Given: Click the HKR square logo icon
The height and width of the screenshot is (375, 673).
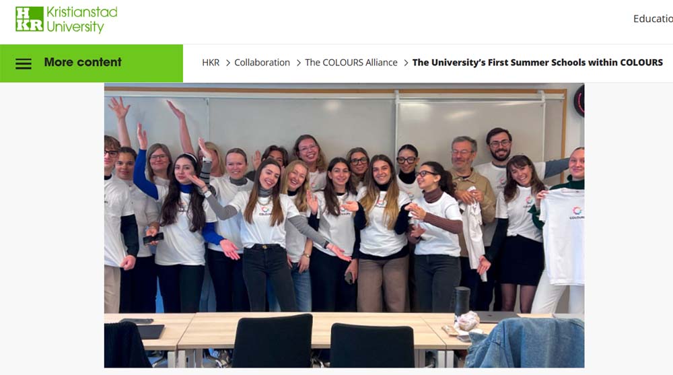Looking at the screenshot, I should (30, 19).
